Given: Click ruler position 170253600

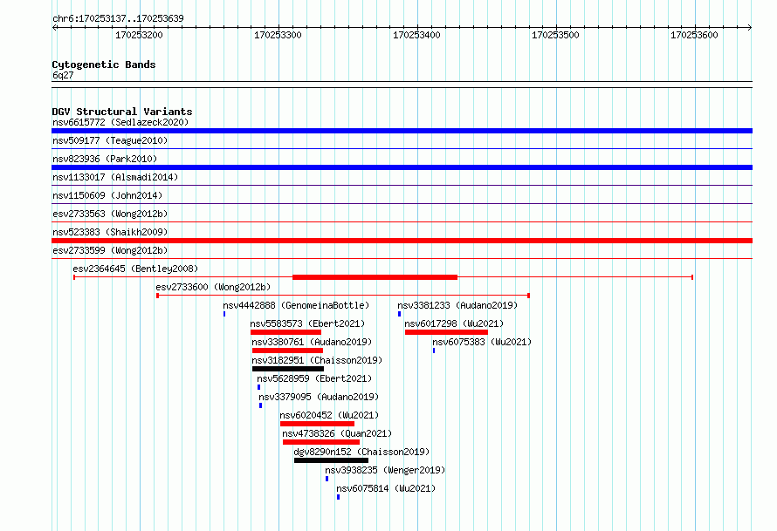Looking at the screenshot, I should pos(694,35).
